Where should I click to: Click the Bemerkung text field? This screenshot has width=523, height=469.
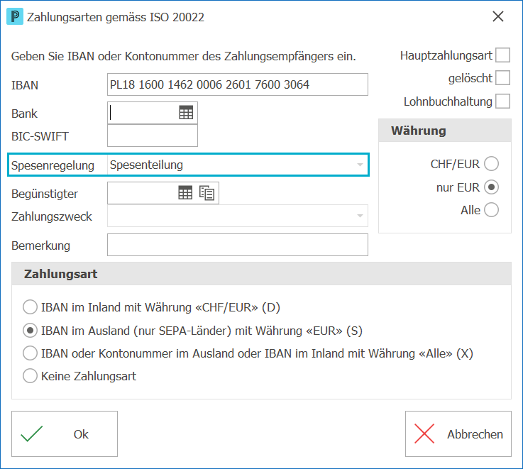tap(238, 245)
